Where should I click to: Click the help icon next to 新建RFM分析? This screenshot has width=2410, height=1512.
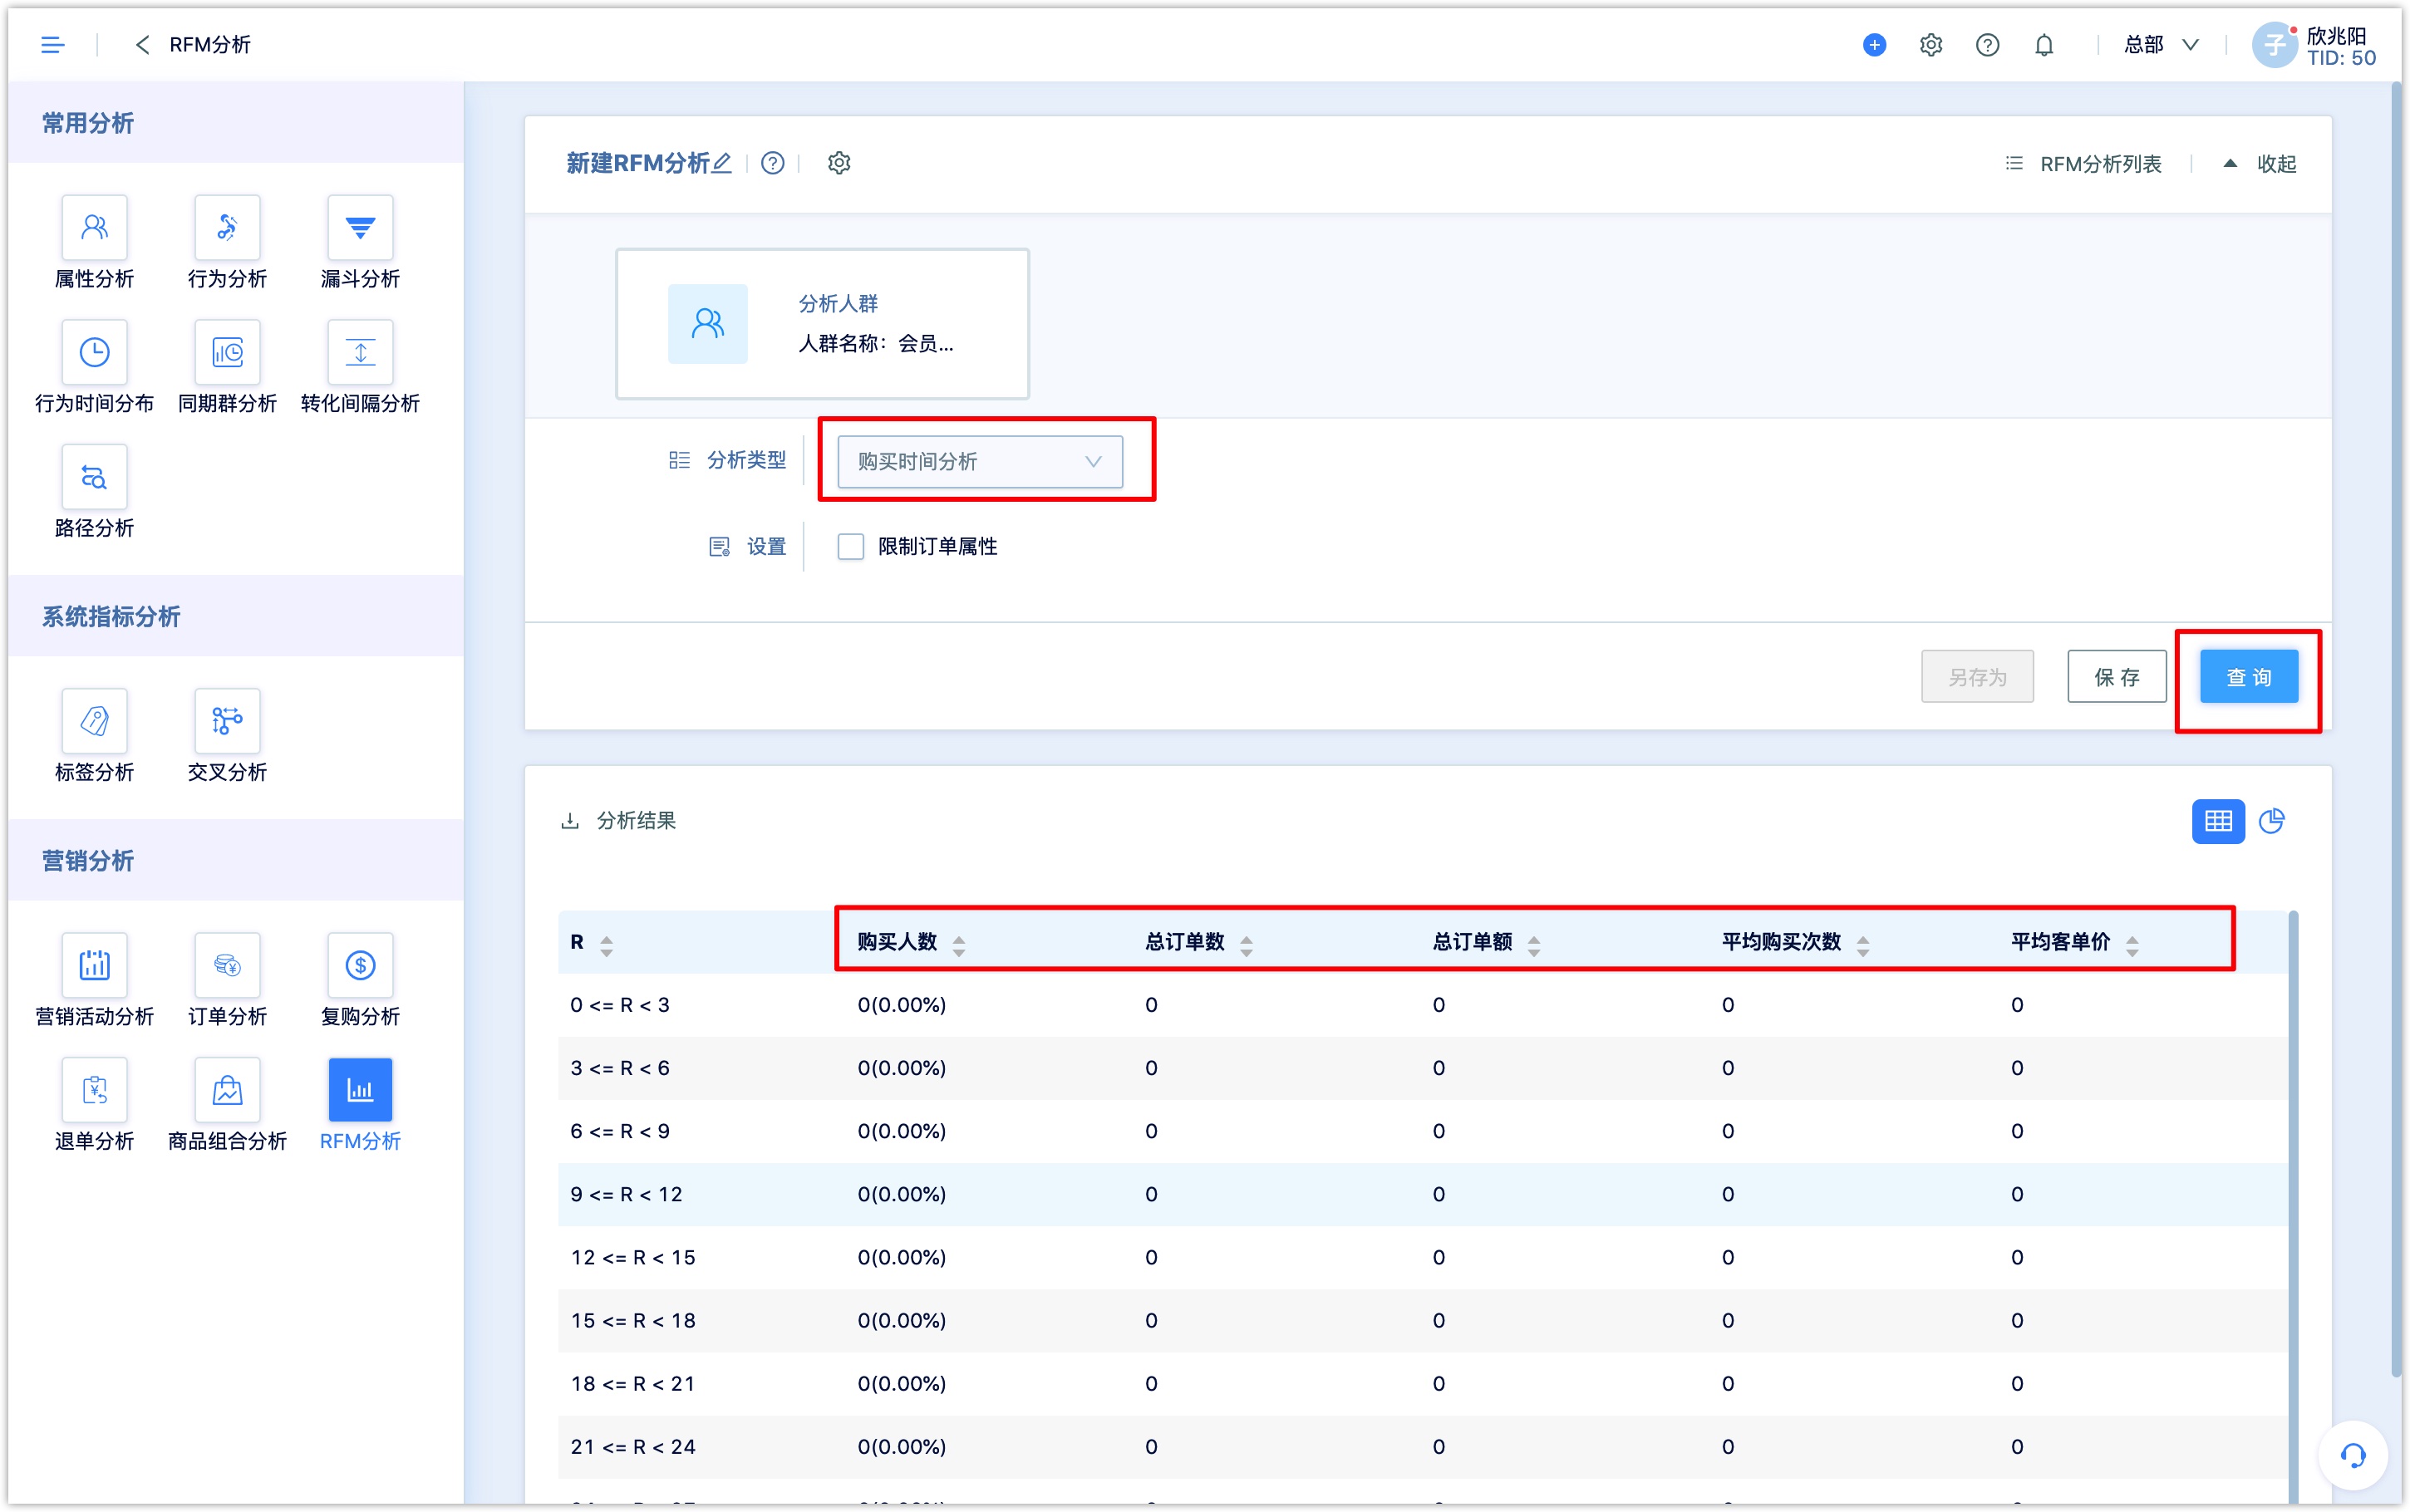(x=772, y=163)
